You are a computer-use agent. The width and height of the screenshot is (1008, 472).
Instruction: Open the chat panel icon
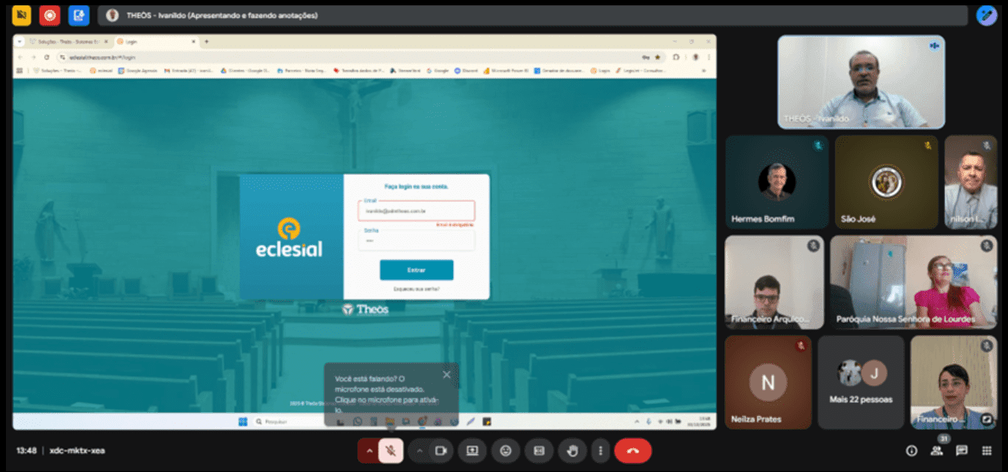tap(962, 450)
